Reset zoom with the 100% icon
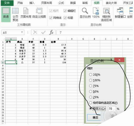 pyautogui.click(x=96, y=13)
